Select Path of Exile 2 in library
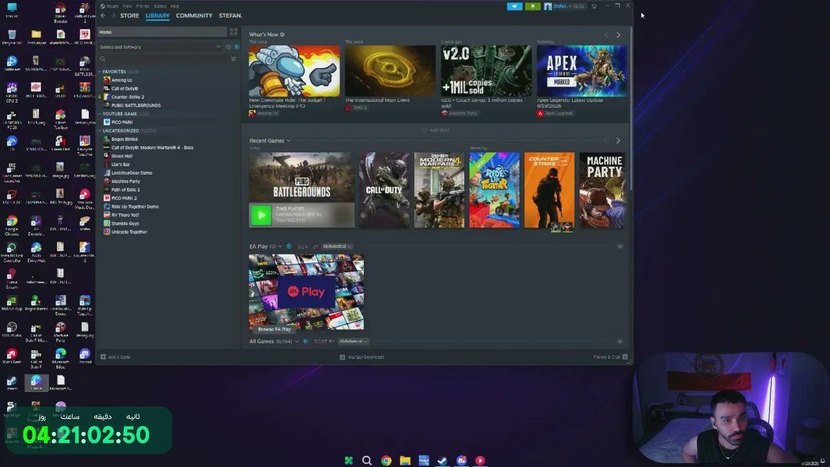 click(x=125, y=189)
